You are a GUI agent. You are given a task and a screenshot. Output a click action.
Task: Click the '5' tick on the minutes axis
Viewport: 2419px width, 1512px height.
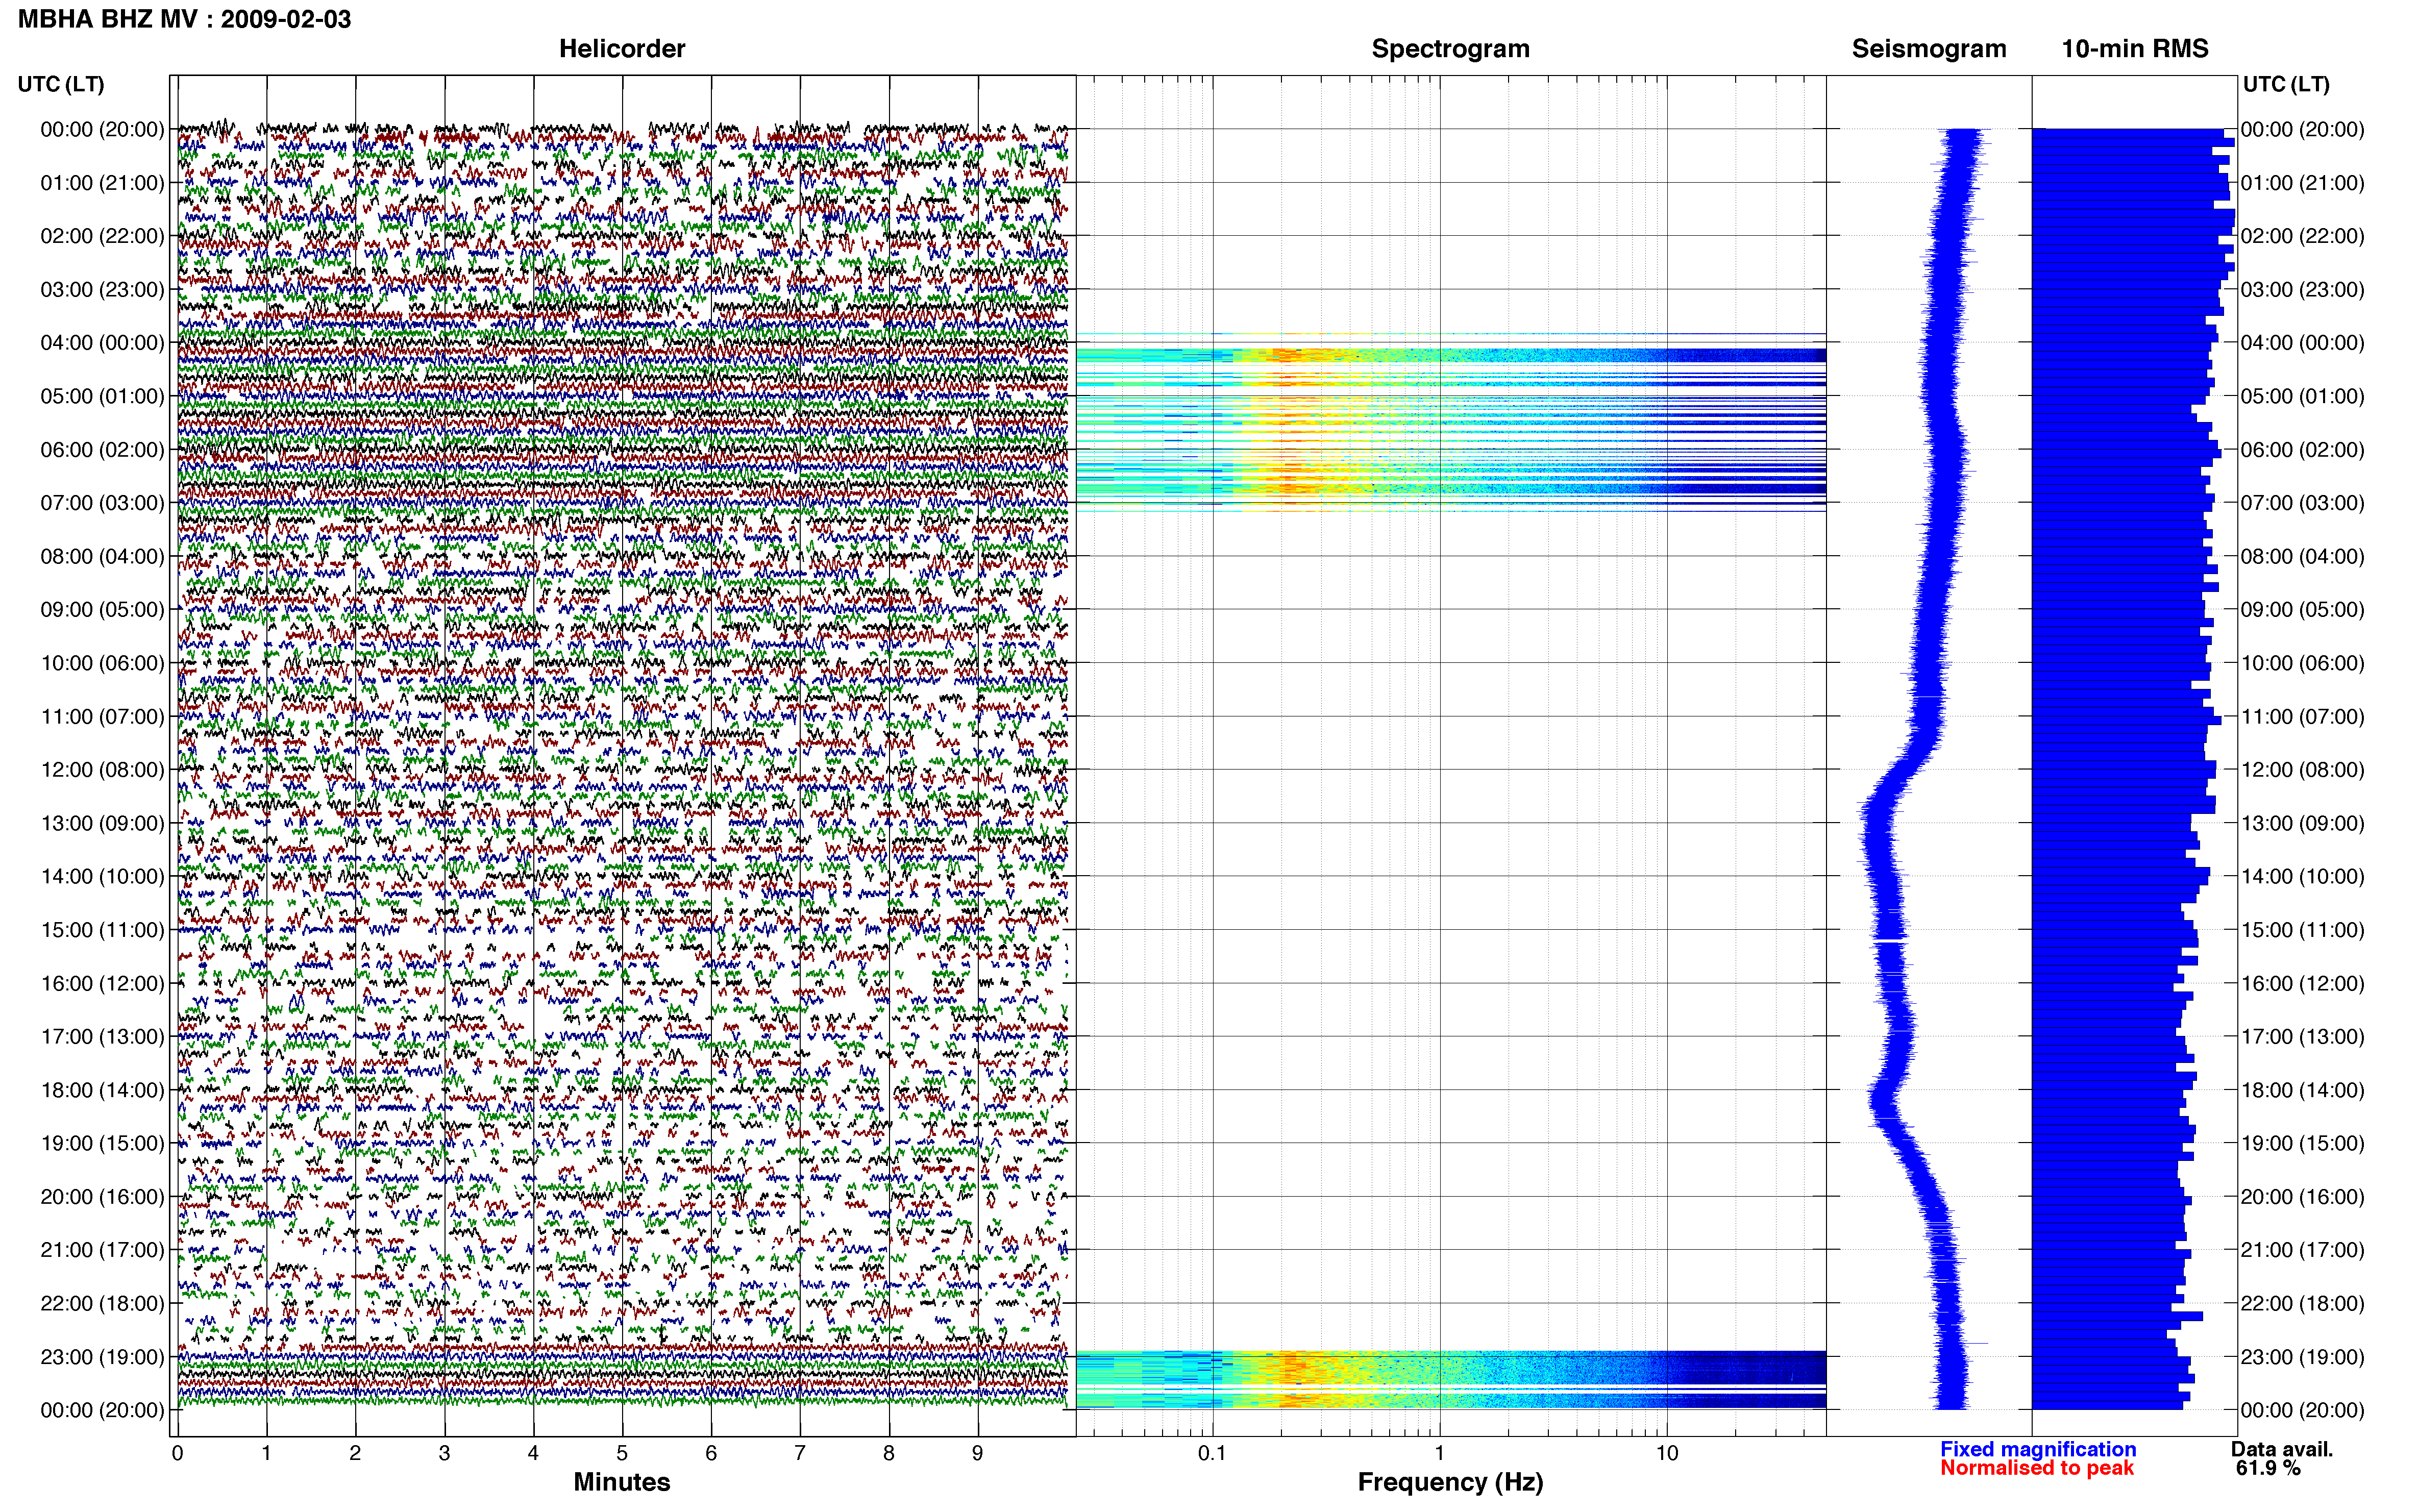(622, 1454)
